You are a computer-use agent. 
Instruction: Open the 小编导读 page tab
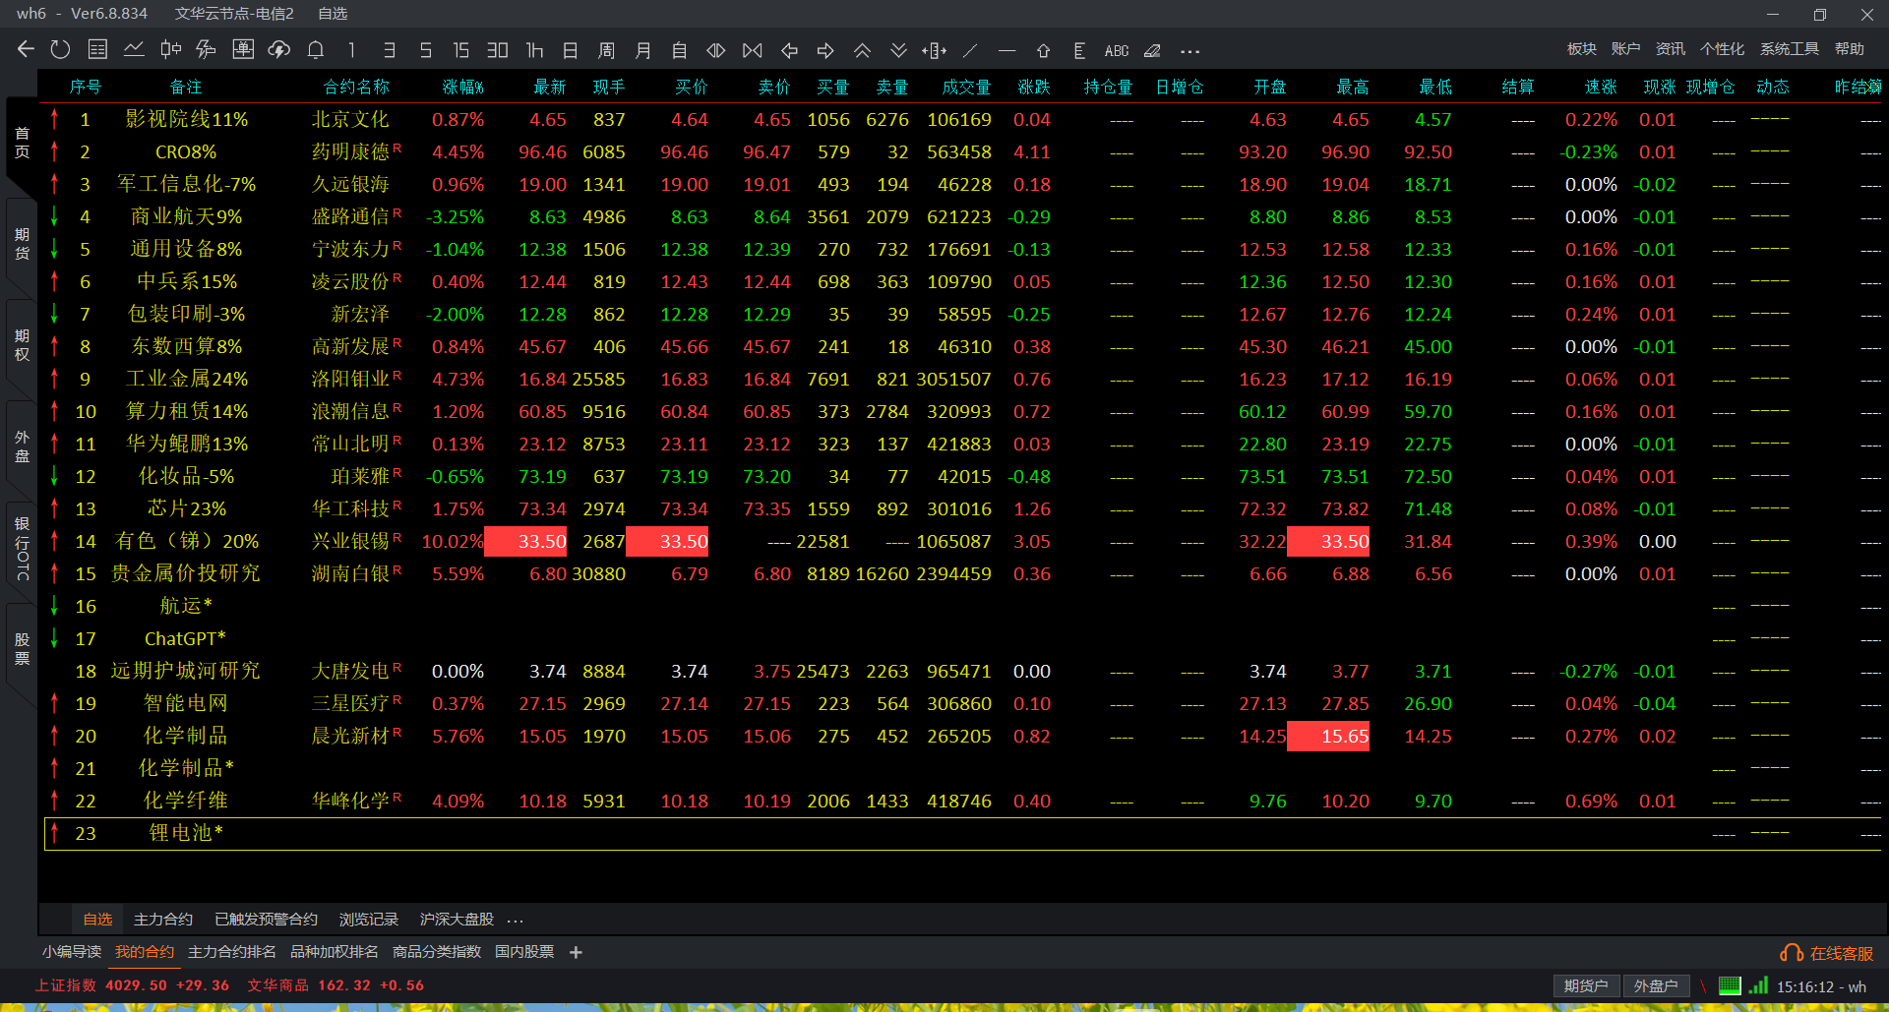pos(72,952)
